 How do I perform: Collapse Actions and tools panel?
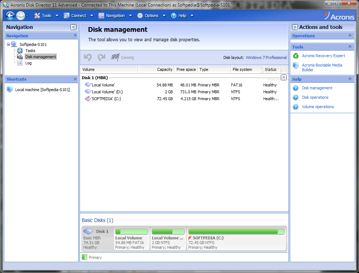pyautogui.click(x=295, y=27)
